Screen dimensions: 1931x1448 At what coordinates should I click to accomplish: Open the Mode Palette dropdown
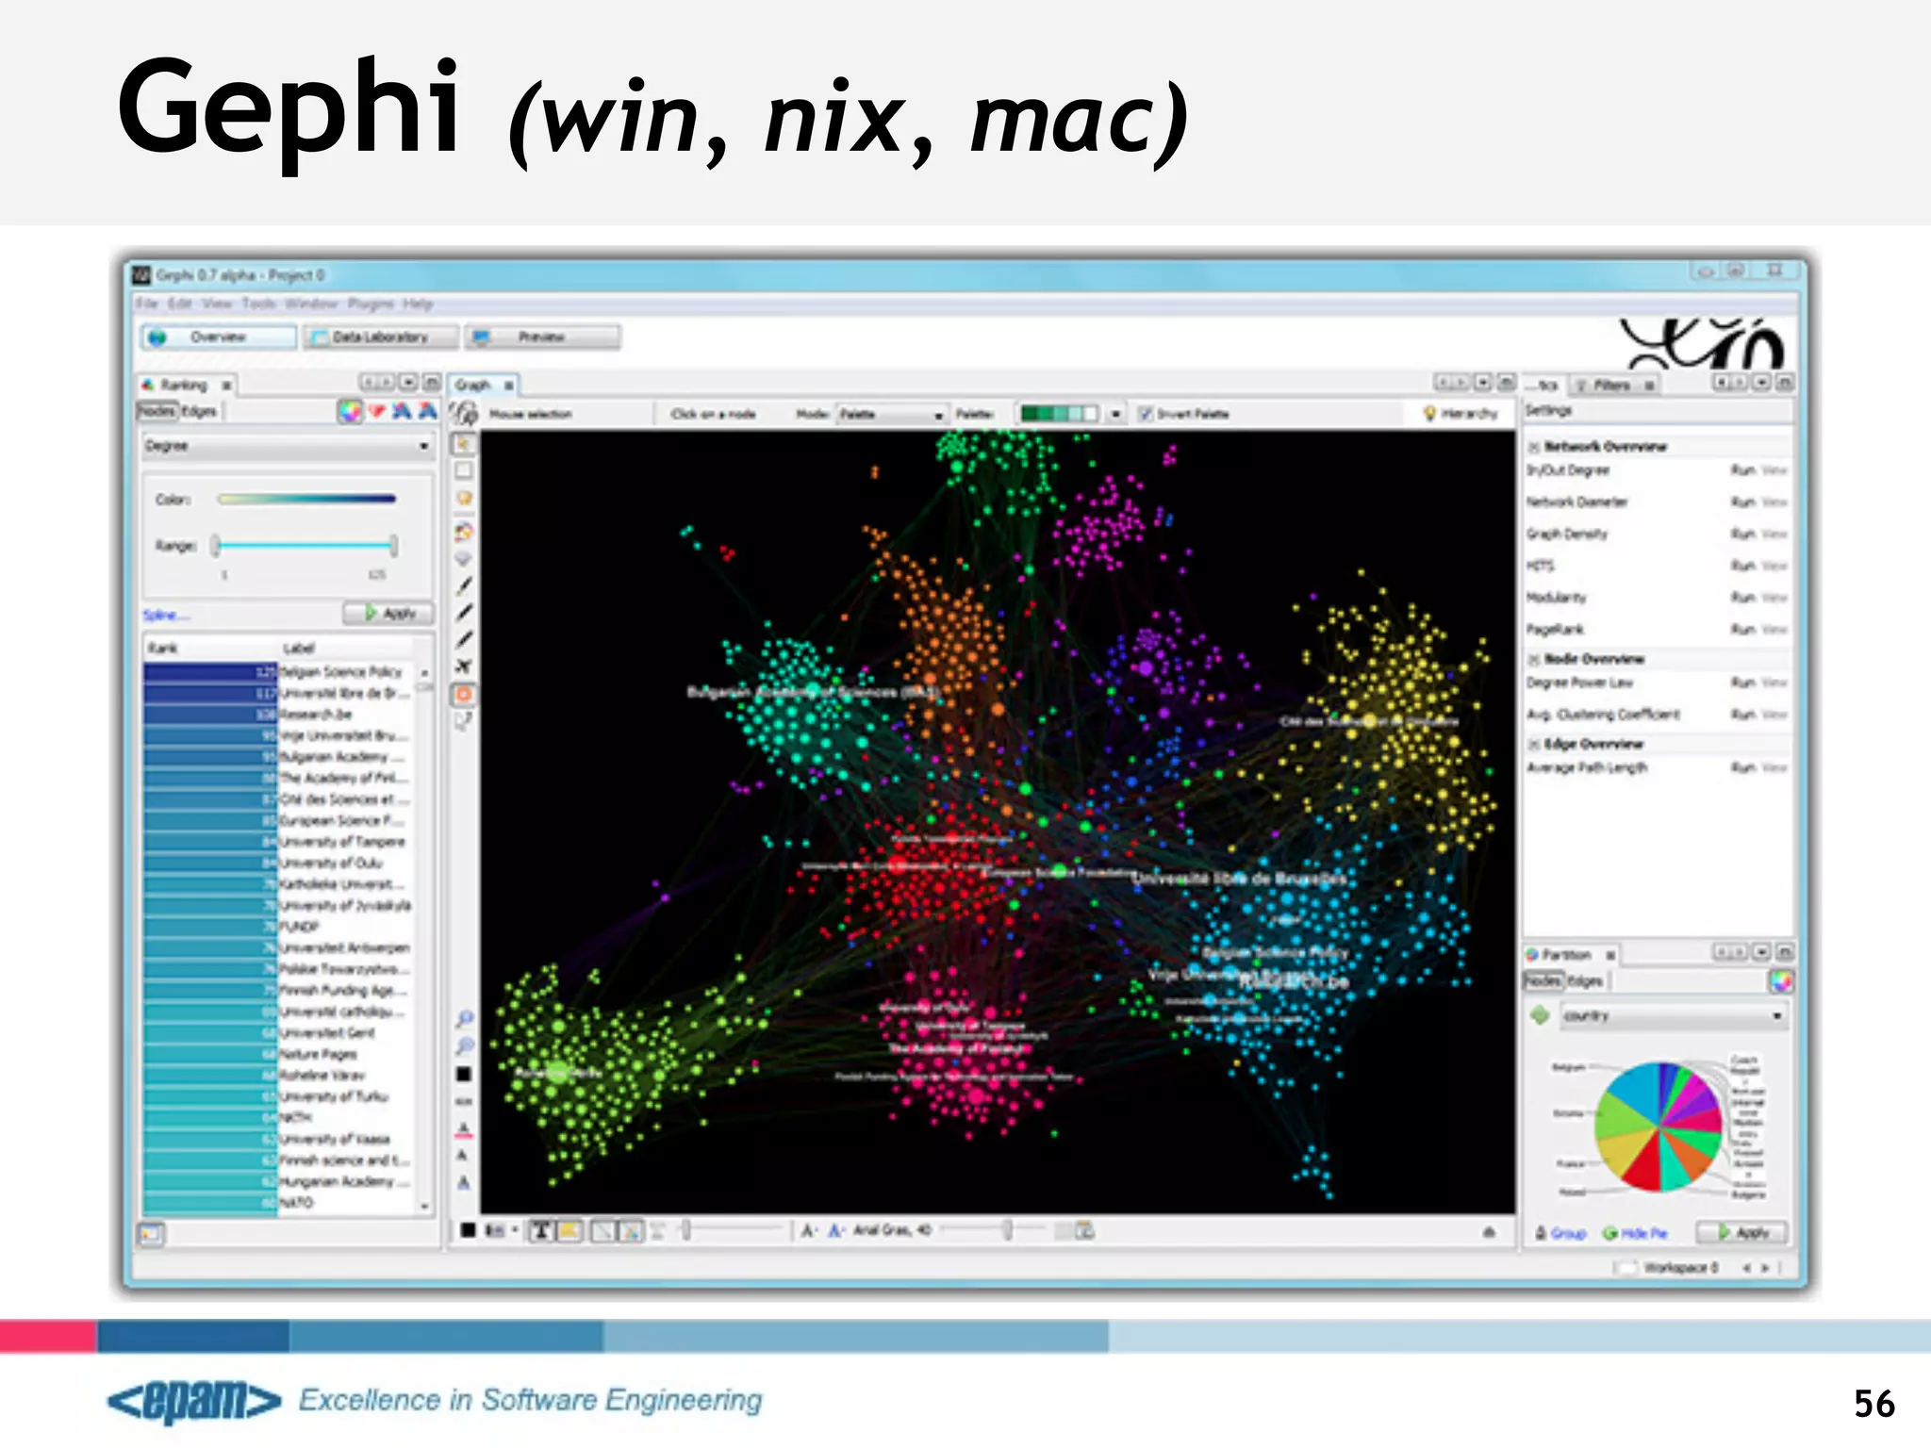[891, 414]
